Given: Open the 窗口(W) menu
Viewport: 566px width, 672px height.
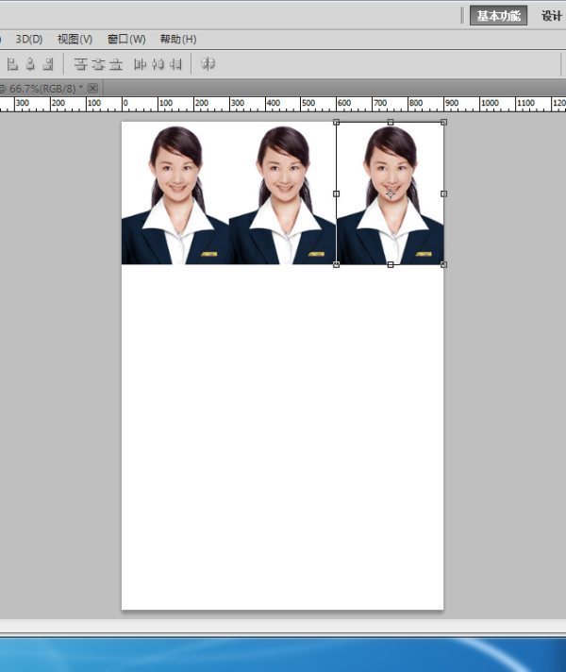Looking at the screenshot, I should tap(126, 39).
